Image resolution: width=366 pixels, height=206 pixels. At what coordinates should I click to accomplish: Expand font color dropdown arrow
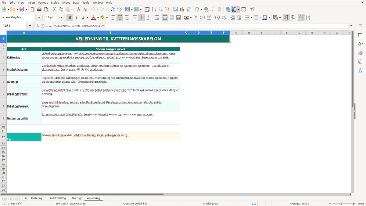[98, 18]
